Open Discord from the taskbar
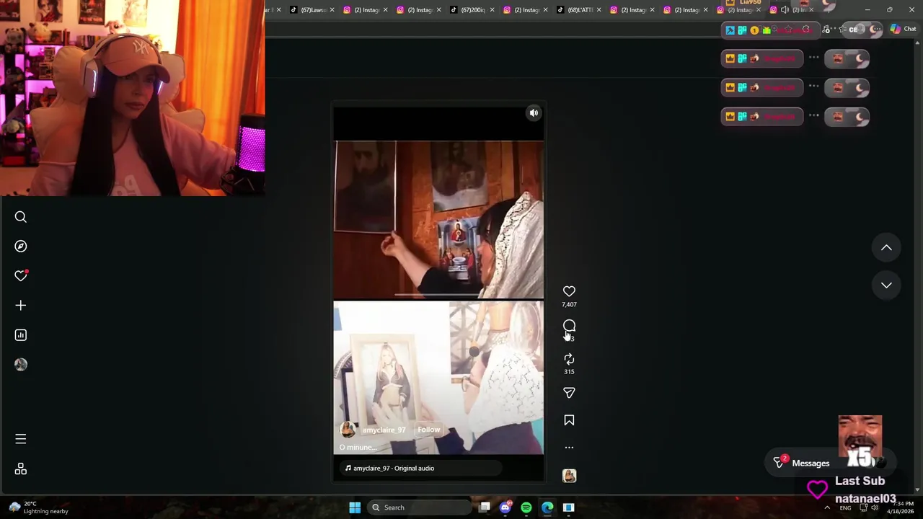923x519 pixels. (505, 507)
